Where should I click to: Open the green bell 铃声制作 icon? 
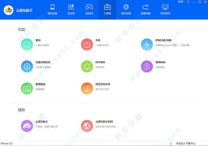point(87,67)
